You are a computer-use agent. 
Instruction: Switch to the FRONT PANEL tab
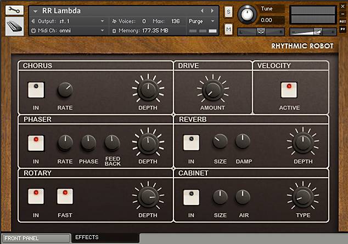(x=36, y=239)
